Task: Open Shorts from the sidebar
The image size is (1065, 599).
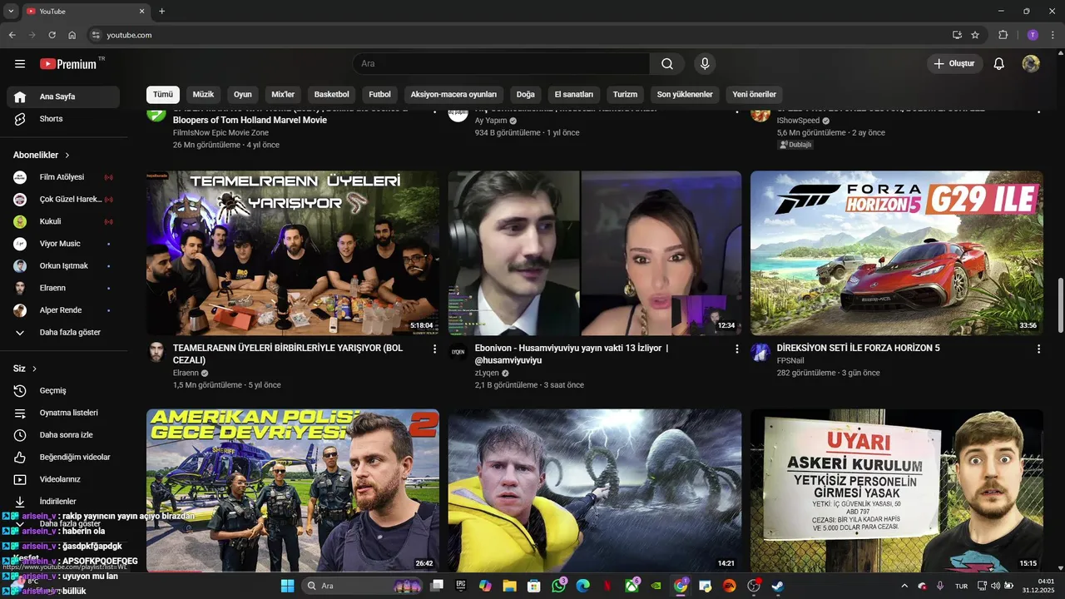Action: (x=63, y=119)
